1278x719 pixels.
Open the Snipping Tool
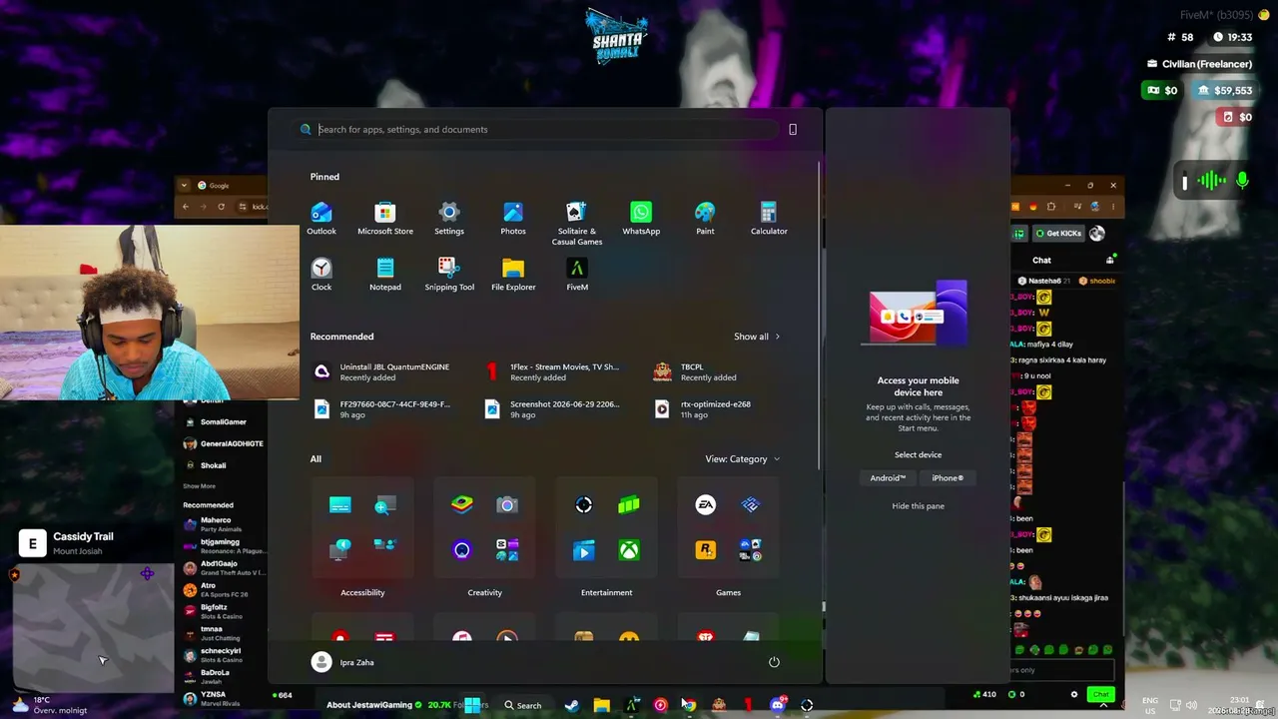pos(449,275)
